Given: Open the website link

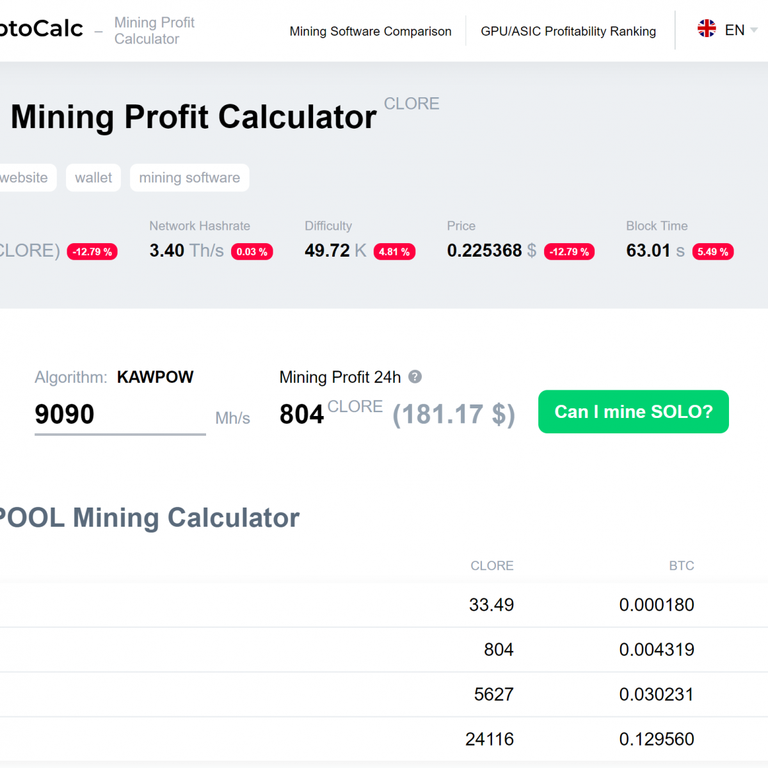Looking at the screenshot, I should click(x=24, y=177).
